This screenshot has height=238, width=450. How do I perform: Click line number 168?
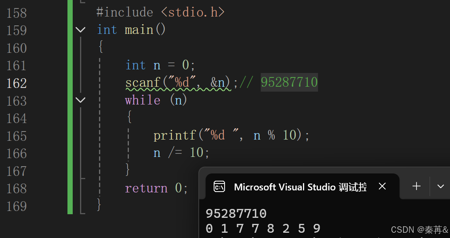tap(16, 188)
